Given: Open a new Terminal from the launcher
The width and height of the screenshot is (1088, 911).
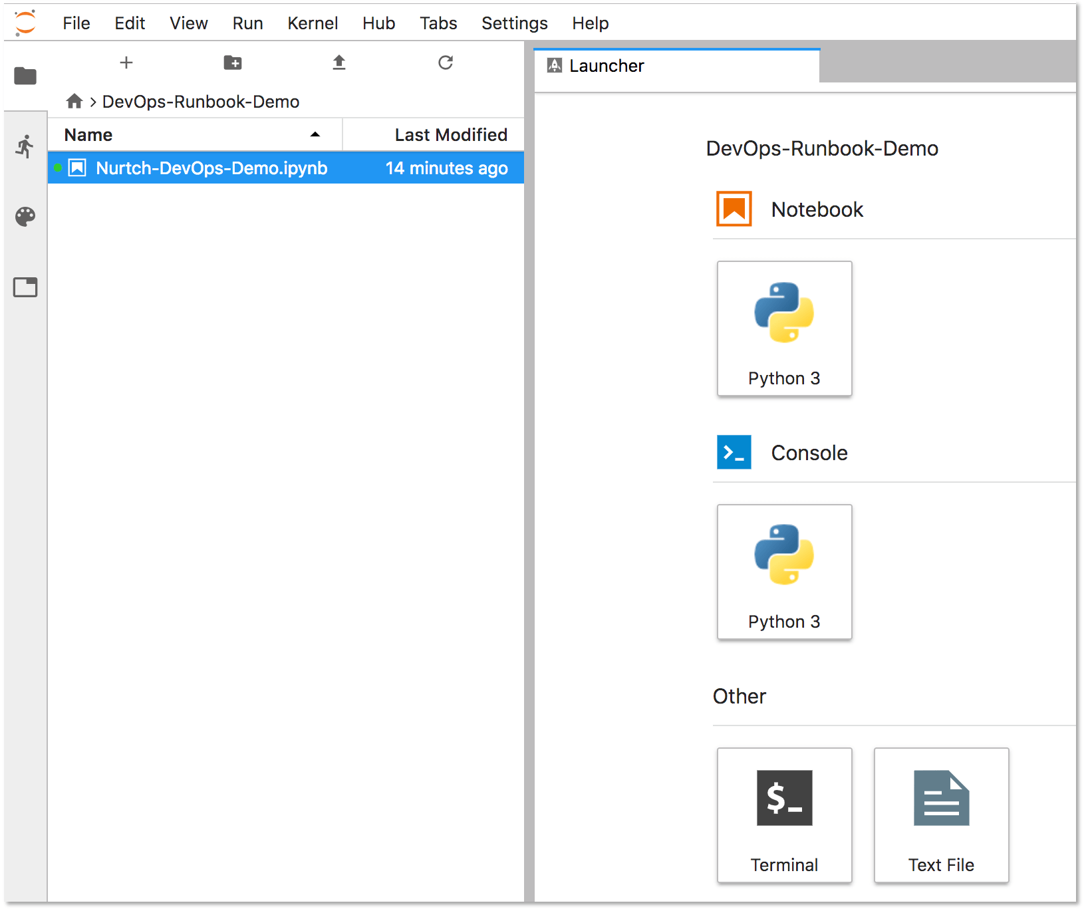Looking at the screenshot, I should [x=785, y=815].
